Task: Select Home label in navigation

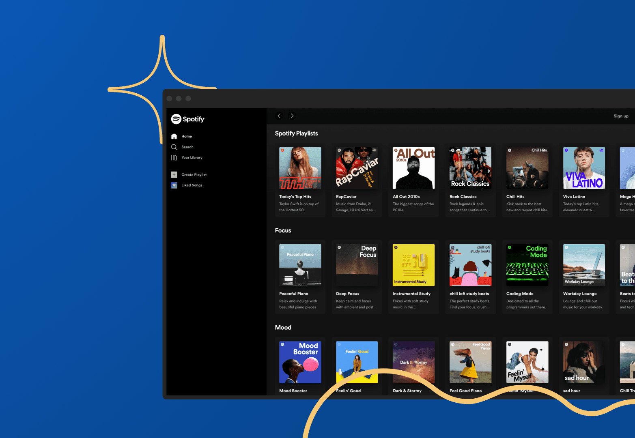Action: pos(187,136)
